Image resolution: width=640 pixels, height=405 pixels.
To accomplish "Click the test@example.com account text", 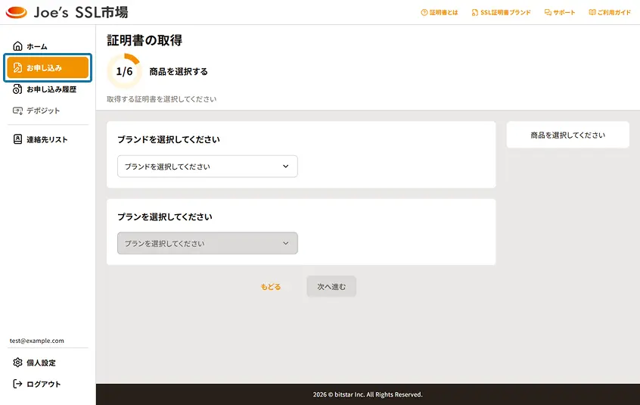I will coord(37,341).
